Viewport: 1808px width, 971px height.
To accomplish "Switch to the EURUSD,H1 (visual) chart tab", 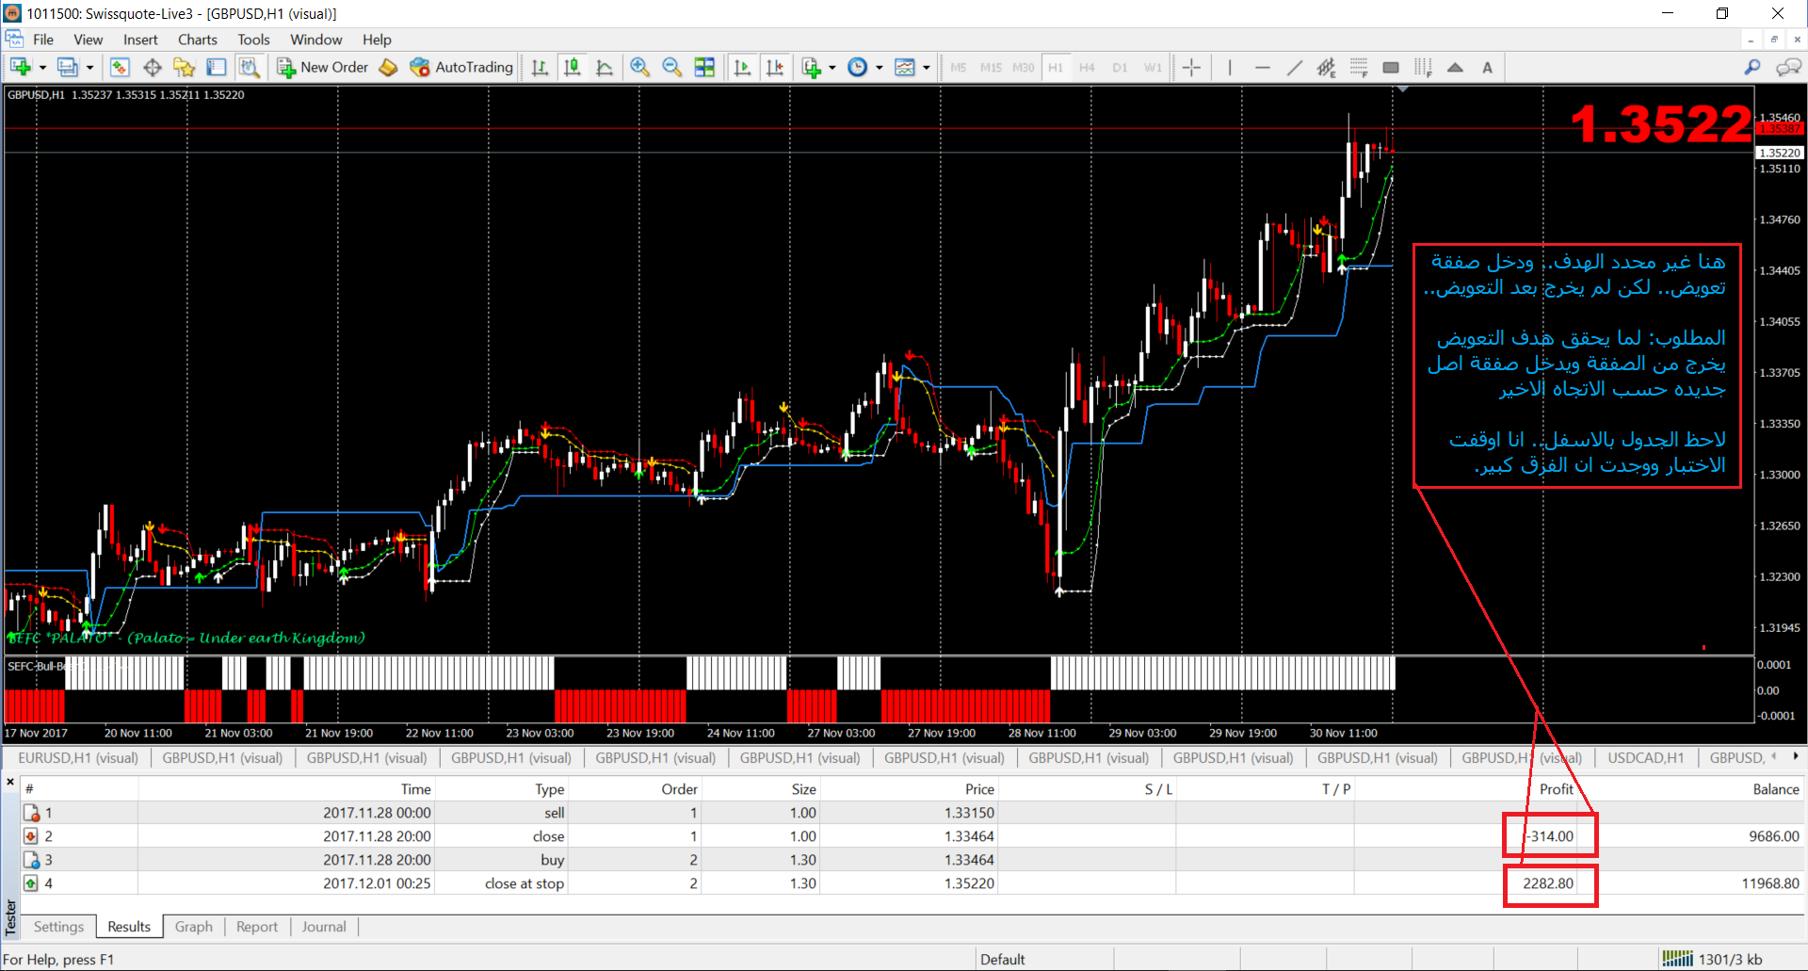I will click(x=78, y=757).
